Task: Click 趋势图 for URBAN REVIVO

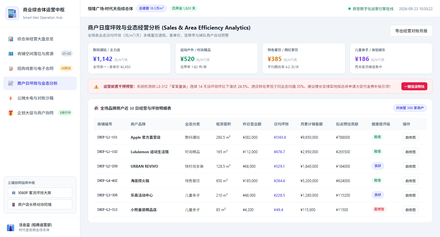Action: pyautogui.click(x=410, y=166)
